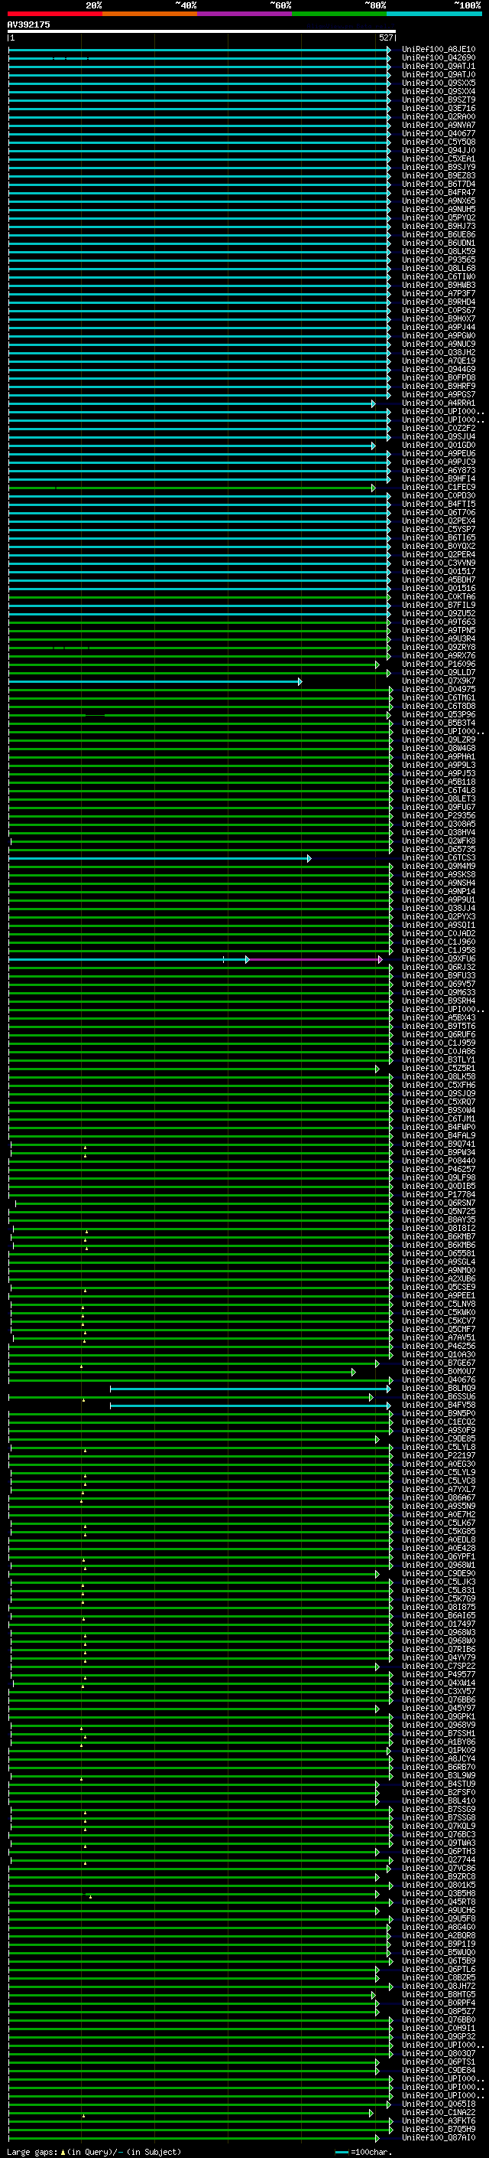This screenshot has height=2158, width=489.
Task: Click hit label UniRef100_P22197
Action: tap(439, 1456)
